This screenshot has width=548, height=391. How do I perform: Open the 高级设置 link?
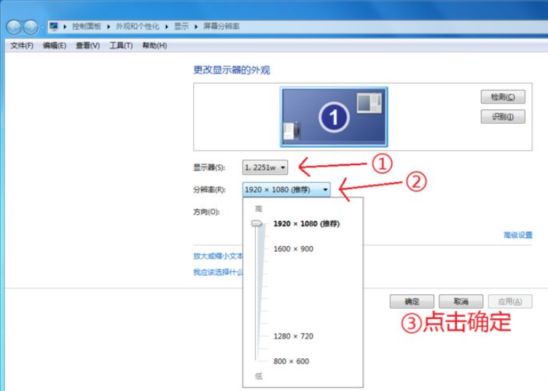[517, 235]
